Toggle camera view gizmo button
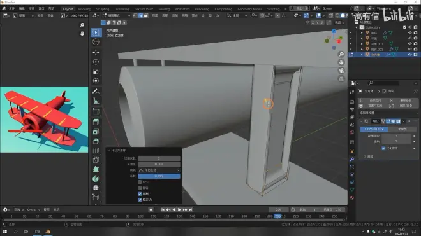This screenshot has width=421, height=236. 341,70
